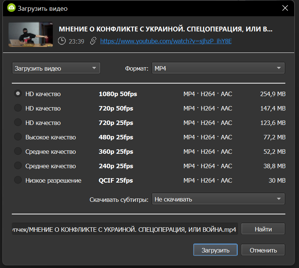
Task: Expand the subtitles 'Не скачивать' dropdown
Action: 218,199
